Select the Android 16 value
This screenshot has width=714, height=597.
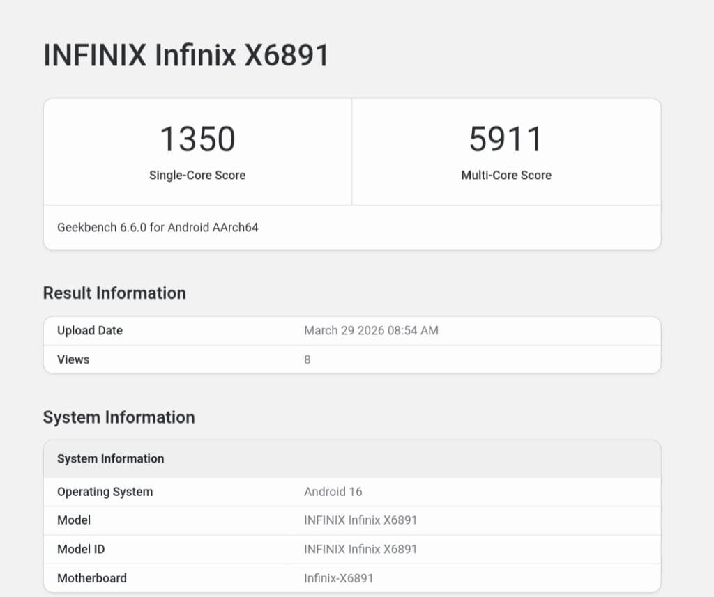(x=333, y=492)
